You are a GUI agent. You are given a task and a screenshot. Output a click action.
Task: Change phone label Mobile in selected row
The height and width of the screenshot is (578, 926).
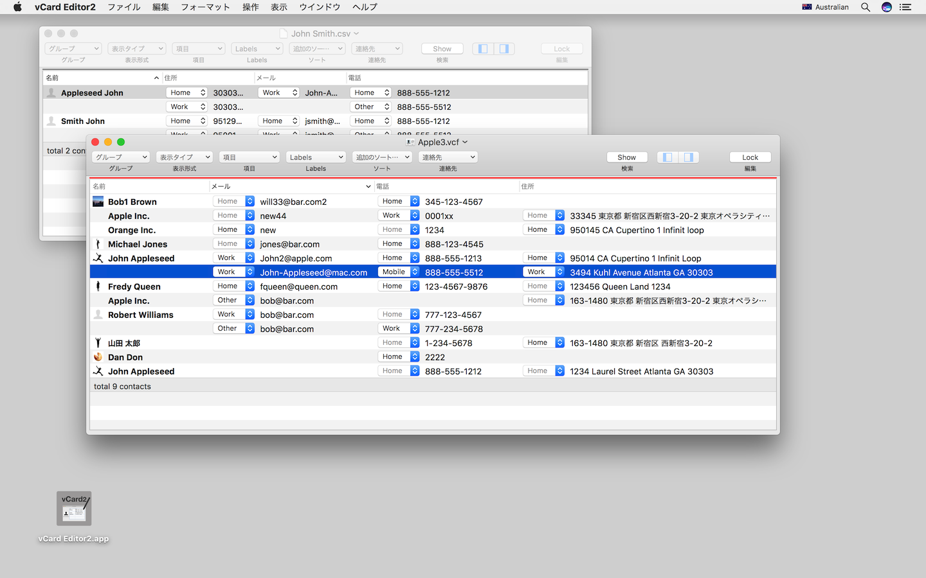click(x=399, y=272)
